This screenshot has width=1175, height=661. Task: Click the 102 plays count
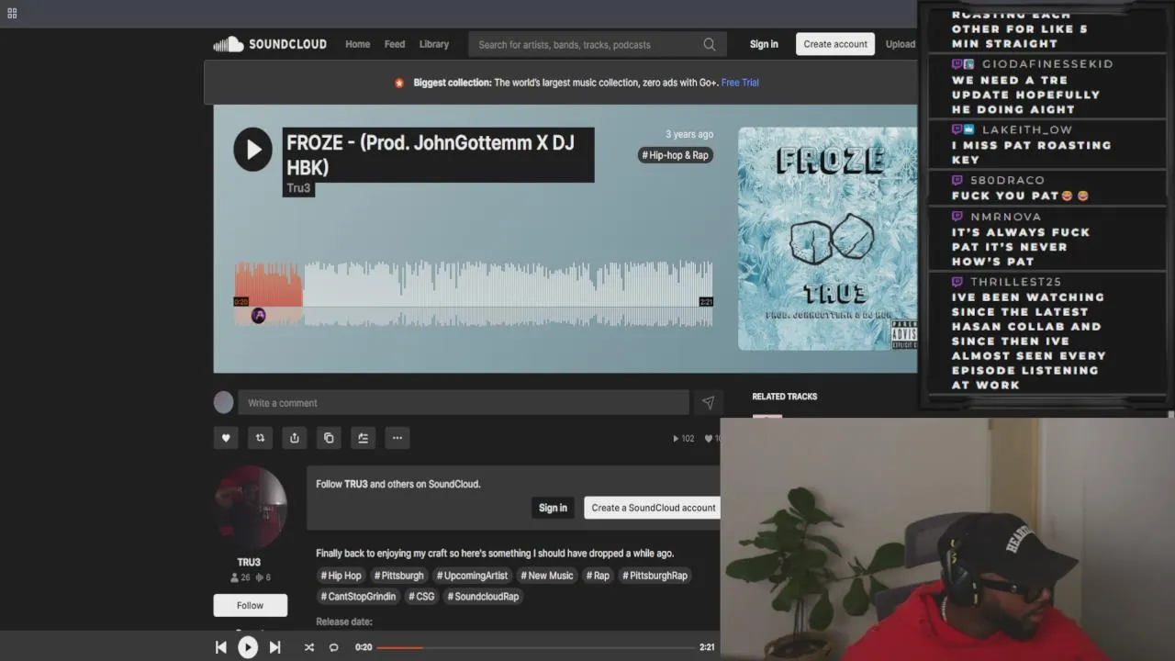[x=684, y=439]
